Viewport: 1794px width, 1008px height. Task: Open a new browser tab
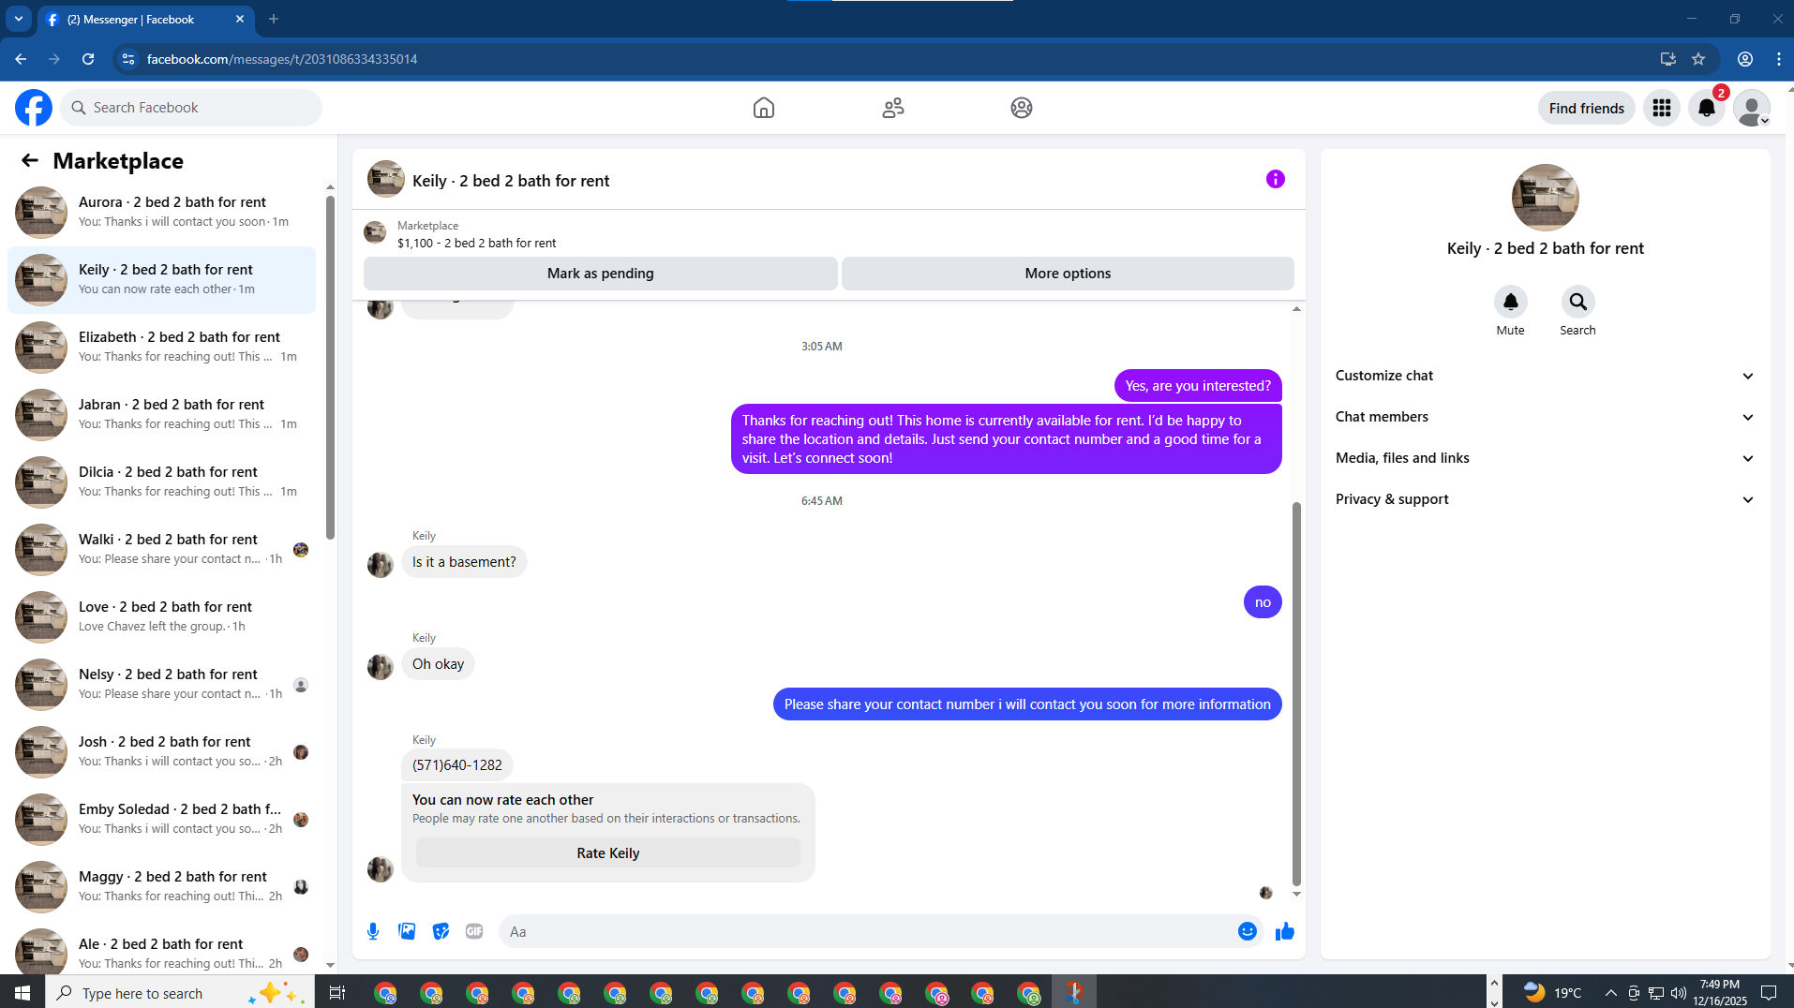point(274,19)
